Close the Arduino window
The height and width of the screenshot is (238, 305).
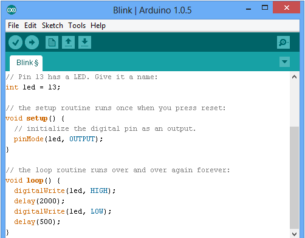point(287,8)
